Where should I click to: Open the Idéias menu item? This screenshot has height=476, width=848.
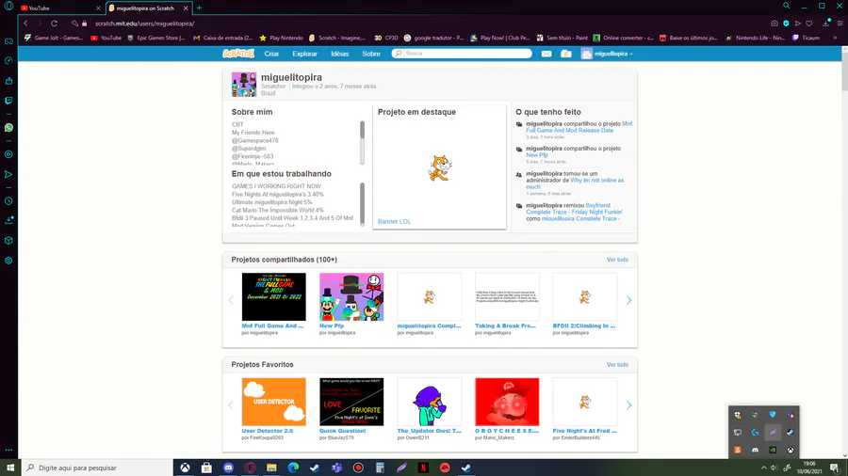coord(339,54)
